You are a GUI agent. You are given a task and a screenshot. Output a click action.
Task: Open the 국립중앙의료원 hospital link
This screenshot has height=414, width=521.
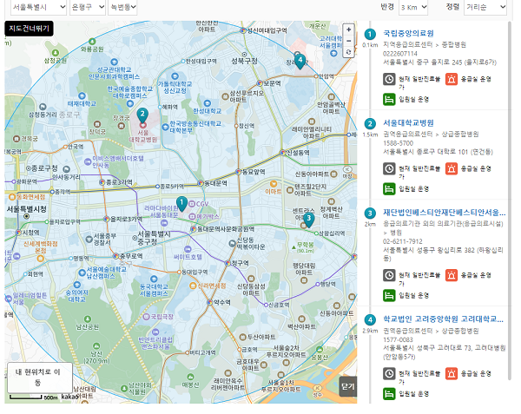[x=408, y=33]
